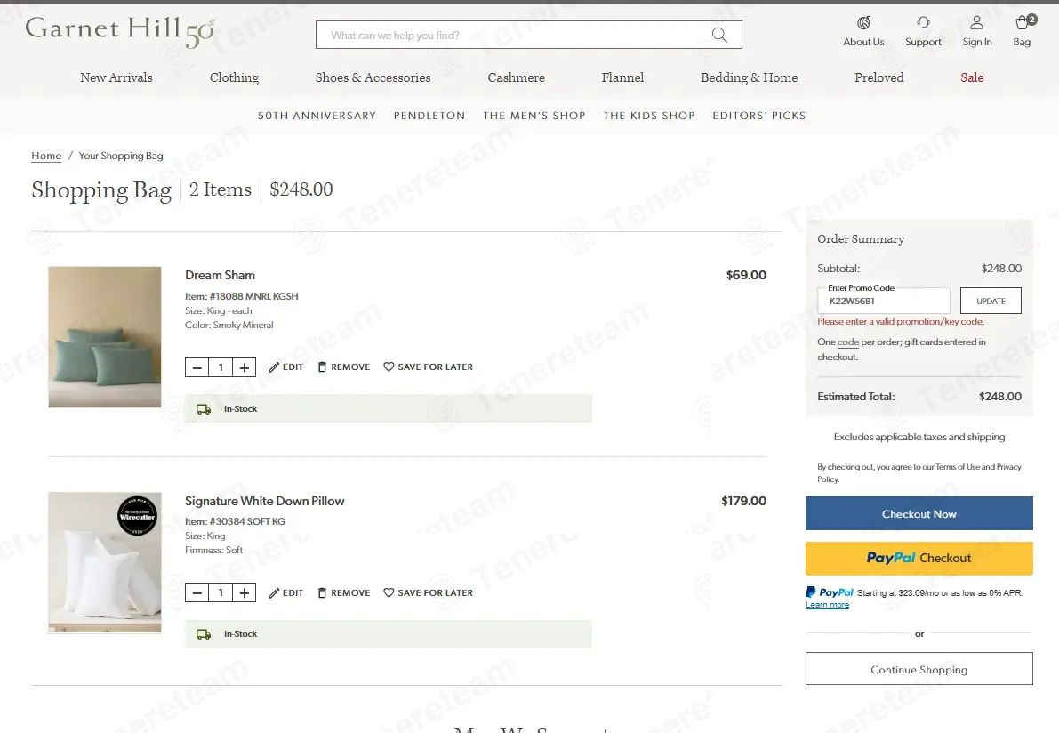Click the Home breadcrumb link
1059x733 pixels.
pos(46,156)
